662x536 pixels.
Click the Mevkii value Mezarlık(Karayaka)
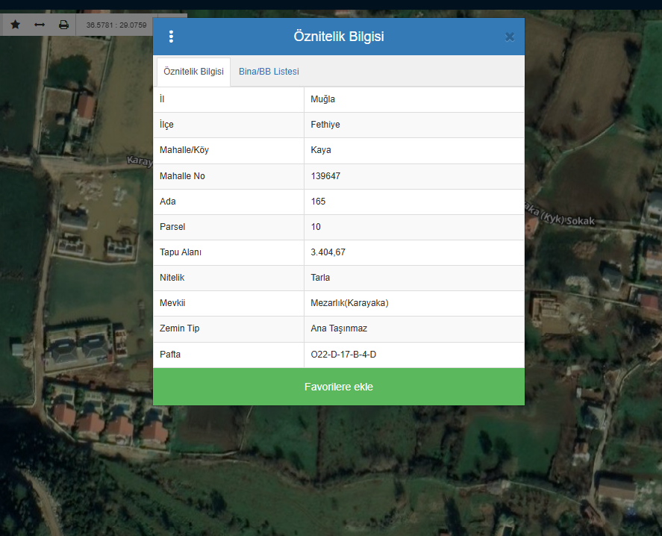click(349, 303)
